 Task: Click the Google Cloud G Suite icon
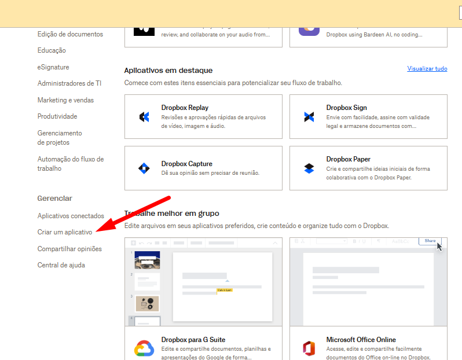click(x=144, y=348)
